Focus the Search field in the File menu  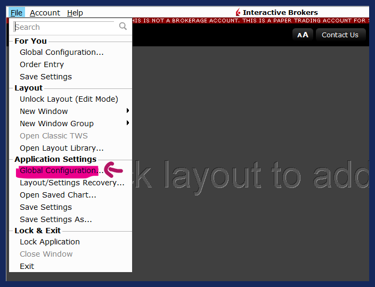click(x=64, y=27)
